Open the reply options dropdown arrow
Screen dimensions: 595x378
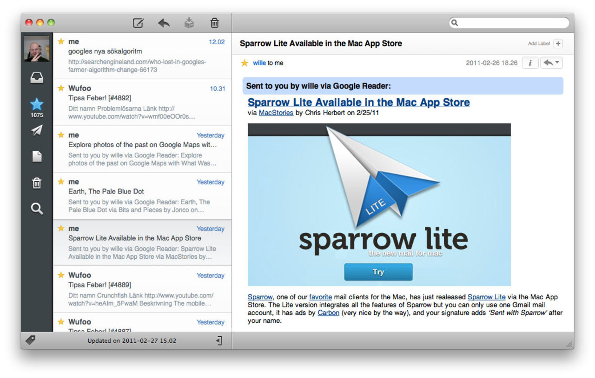(x=557, y=63)
